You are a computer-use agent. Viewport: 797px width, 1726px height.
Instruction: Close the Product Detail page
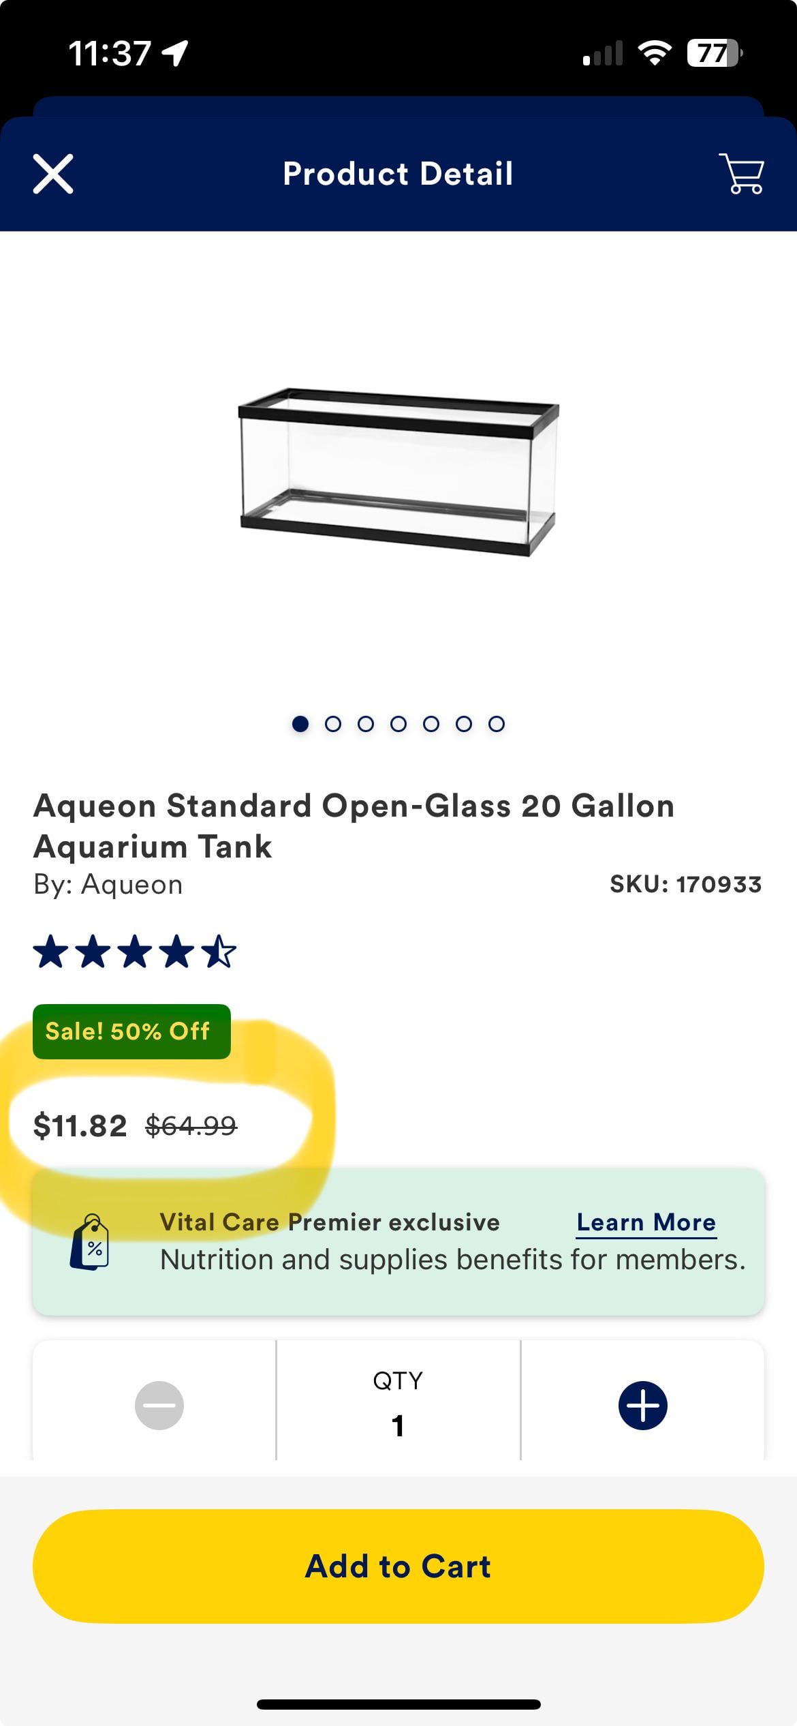[x=53, y=174]
